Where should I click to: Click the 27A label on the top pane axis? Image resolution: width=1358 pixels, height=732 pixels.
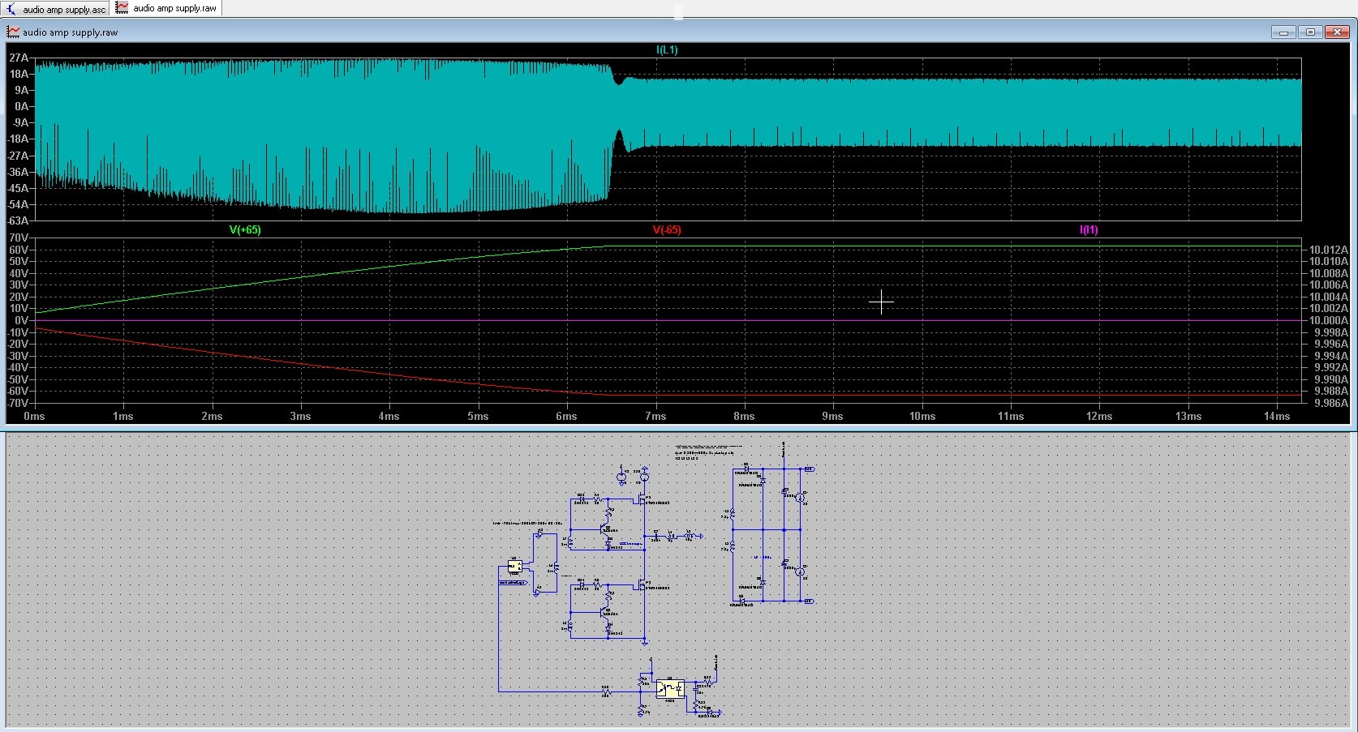coord(19,58)
